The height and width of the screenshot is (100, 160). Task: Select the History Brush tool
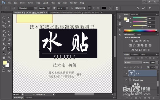(x=9, y=35)
